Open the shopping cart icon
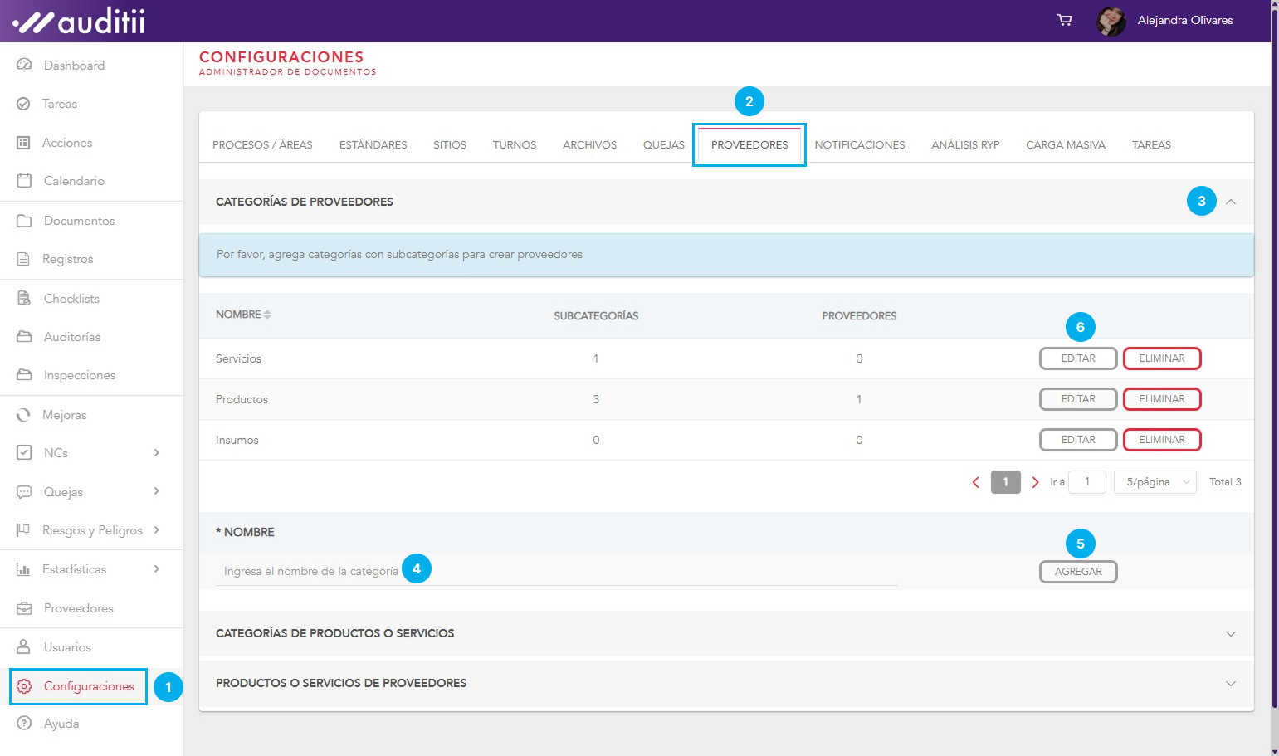This screenshot has height=756, width=1279. (1064, 20)
